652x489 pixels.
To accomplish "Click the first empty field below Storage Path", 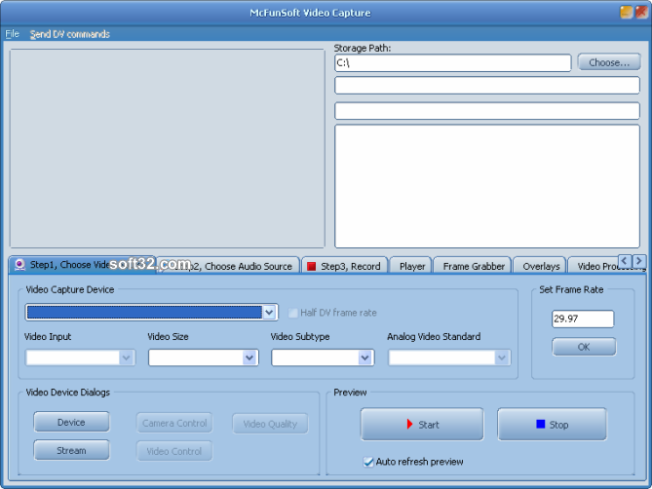I will [x=487, y=85].
